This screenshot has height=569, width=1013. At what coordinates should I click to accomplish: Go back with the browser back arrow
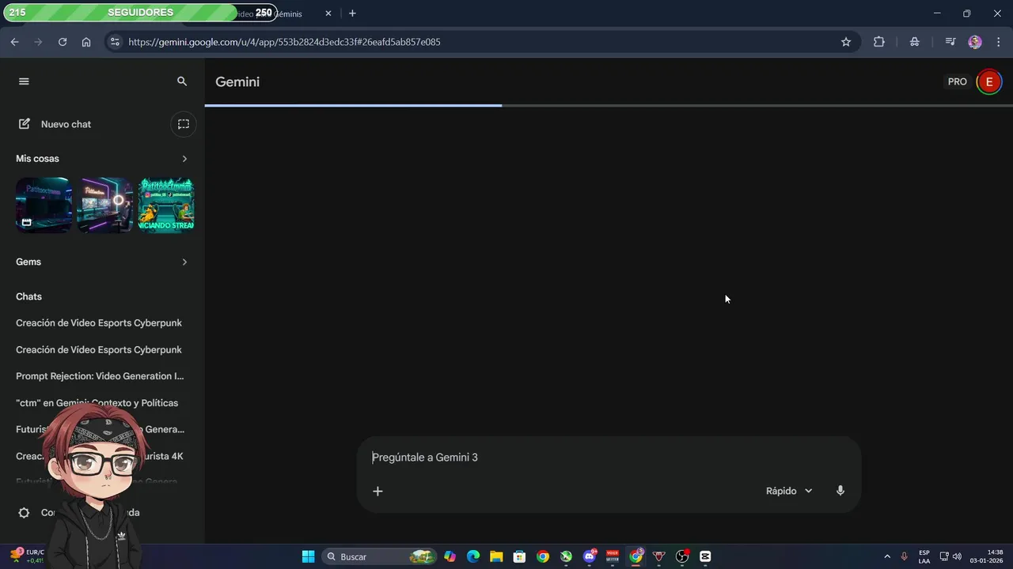(14, 42)
